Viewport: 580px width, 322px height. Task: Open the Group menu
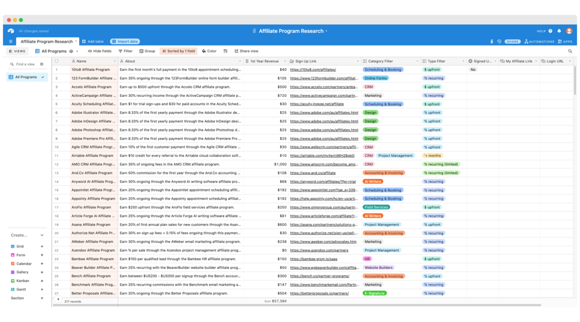147,51
